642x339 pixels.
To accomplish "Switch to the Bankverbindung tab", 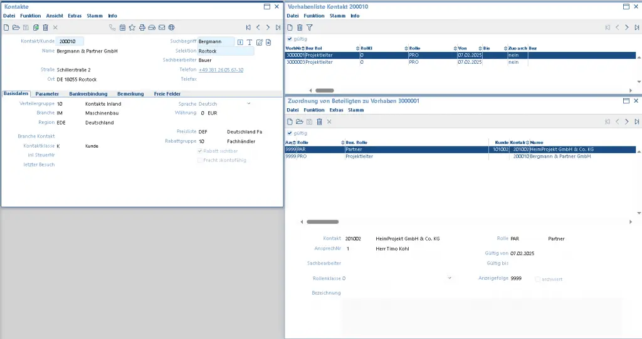I will pyautogui.click(x=88, y=93).
